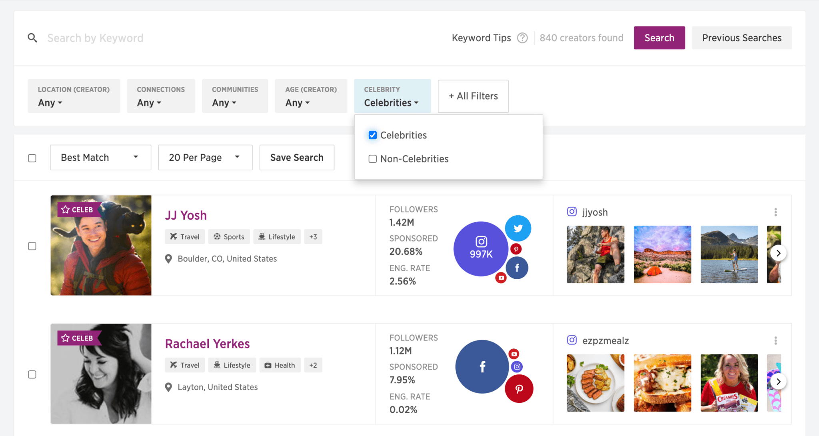Viewport: 819px width, 436px height.
Task: Open the three-dot menu for jjyosh
Action: (775, 212)
